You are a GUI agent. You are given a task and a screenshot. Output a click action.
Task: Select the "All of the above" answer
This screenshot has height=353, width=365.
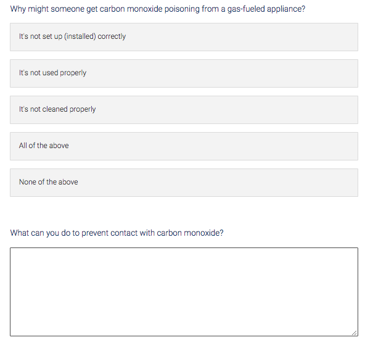click(184, 146)
